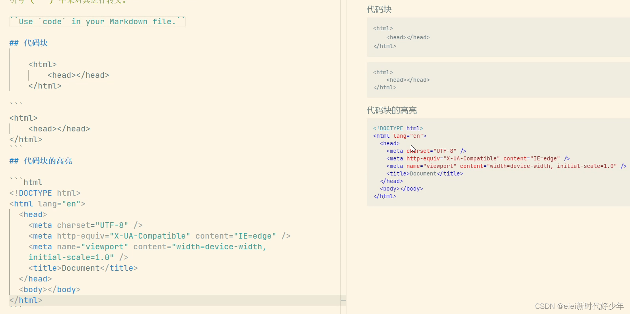Click '</html>' in the highlighted preview block
The width and height of the screenshot is (630, 314).
tap(385, 196)
